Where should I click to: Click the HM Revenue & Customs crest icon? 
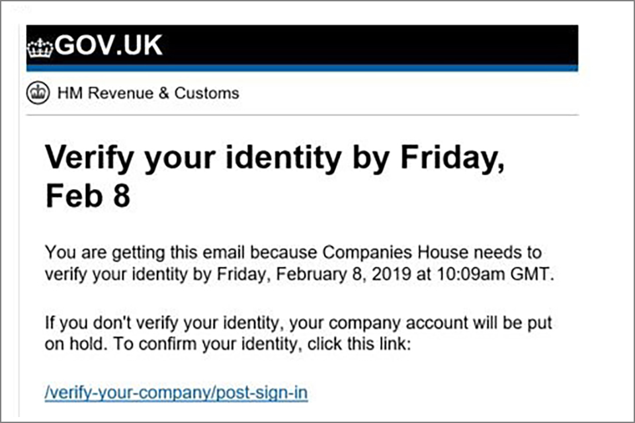pyautogui.click(x=39, y=93)
